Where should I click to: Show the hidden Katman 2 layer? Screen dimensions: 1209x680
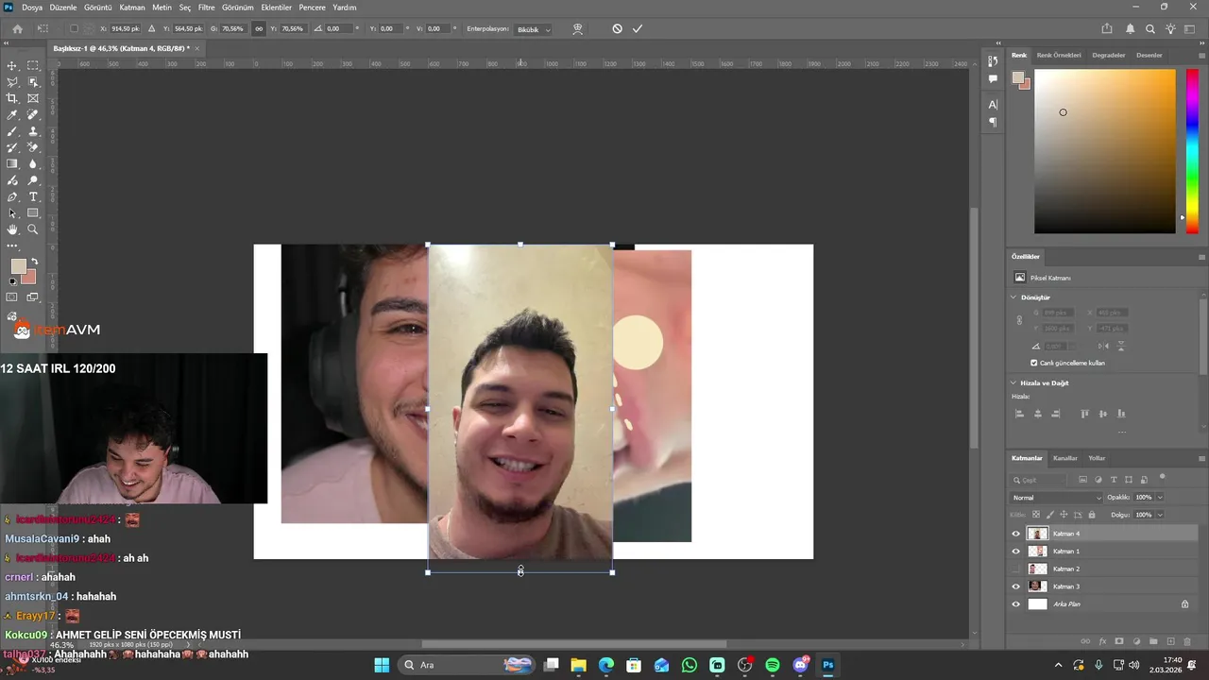1016,569
